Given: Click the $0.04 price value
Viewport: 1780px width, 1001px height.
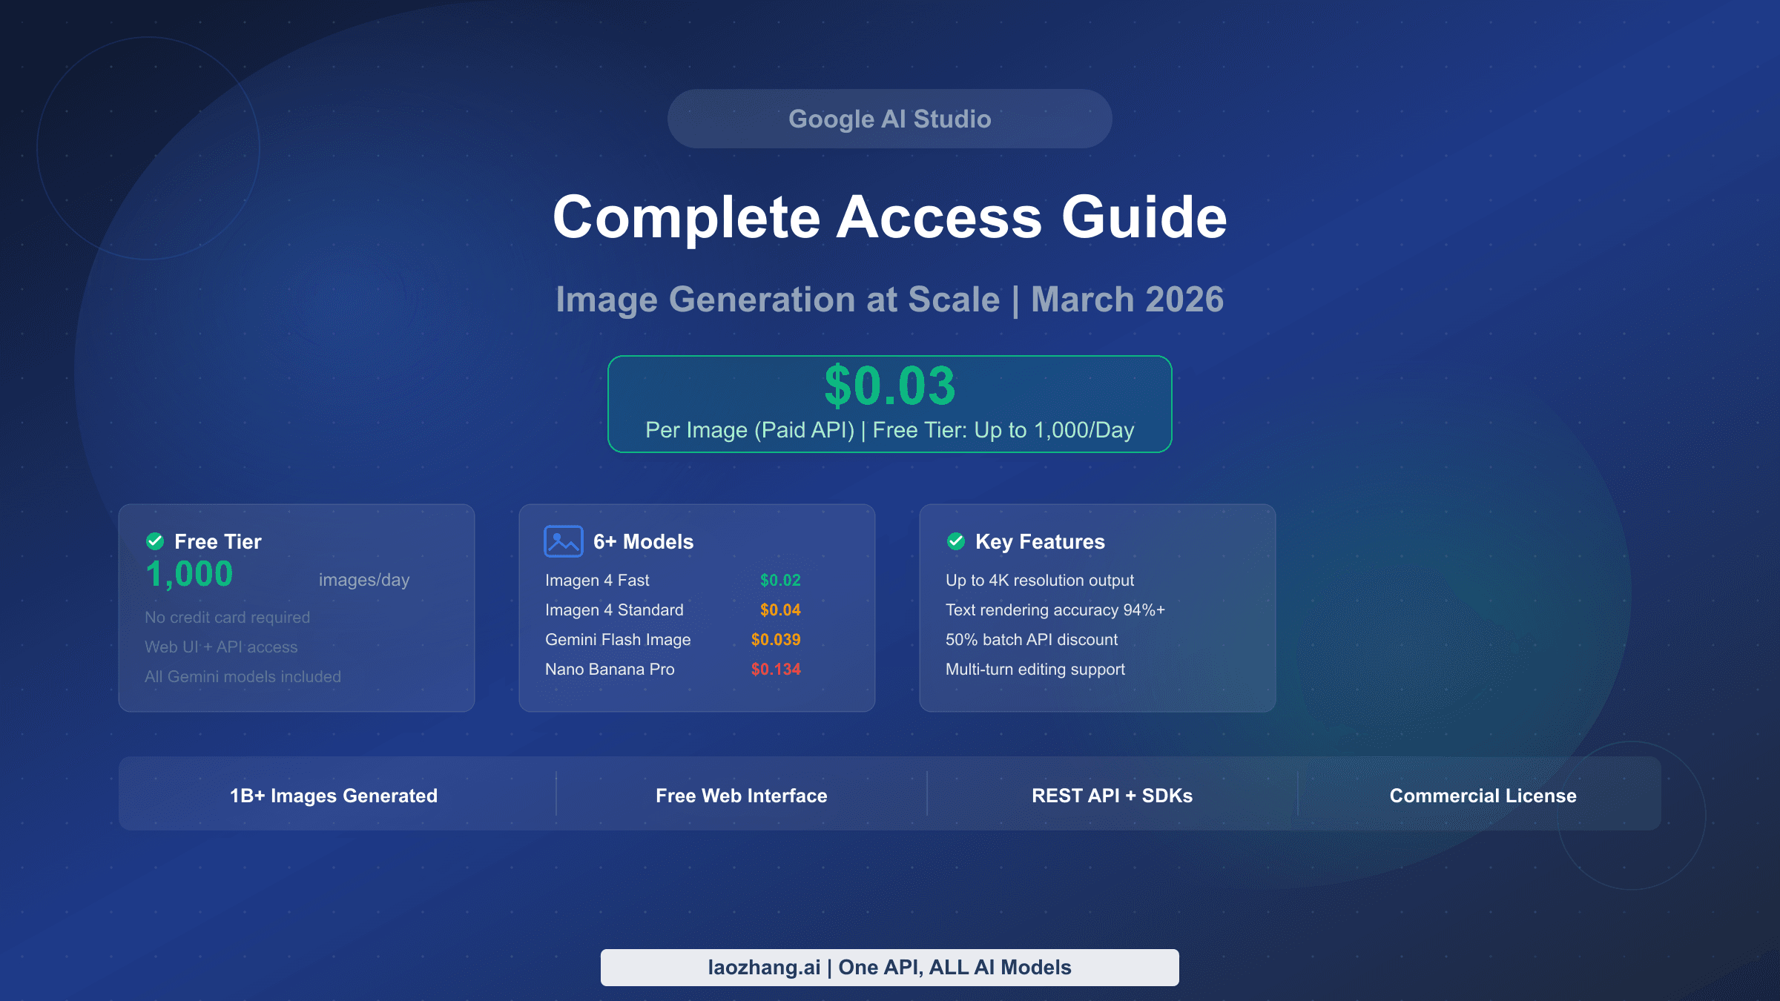Looking at the screenshot, I should pos(780,609).
